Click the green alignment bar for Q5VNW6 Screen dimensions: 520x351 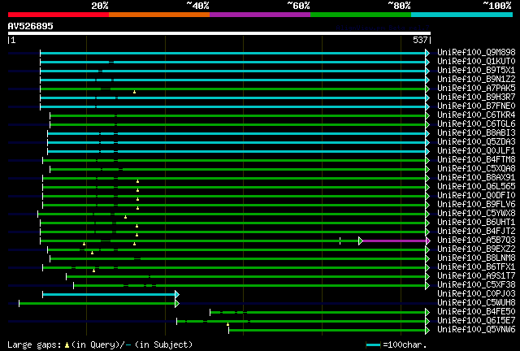click(327, 330)
